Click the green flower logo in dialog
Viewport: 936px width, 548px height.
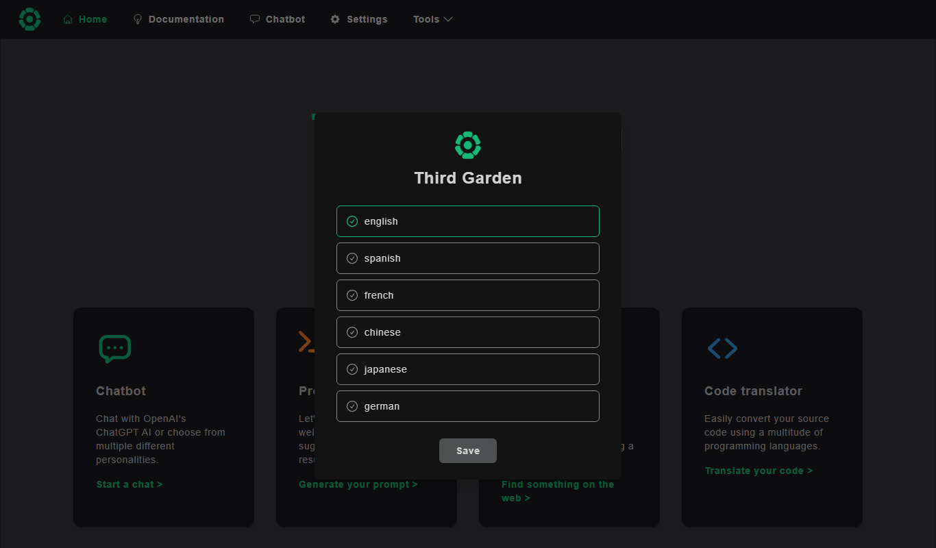coord(468,145)
